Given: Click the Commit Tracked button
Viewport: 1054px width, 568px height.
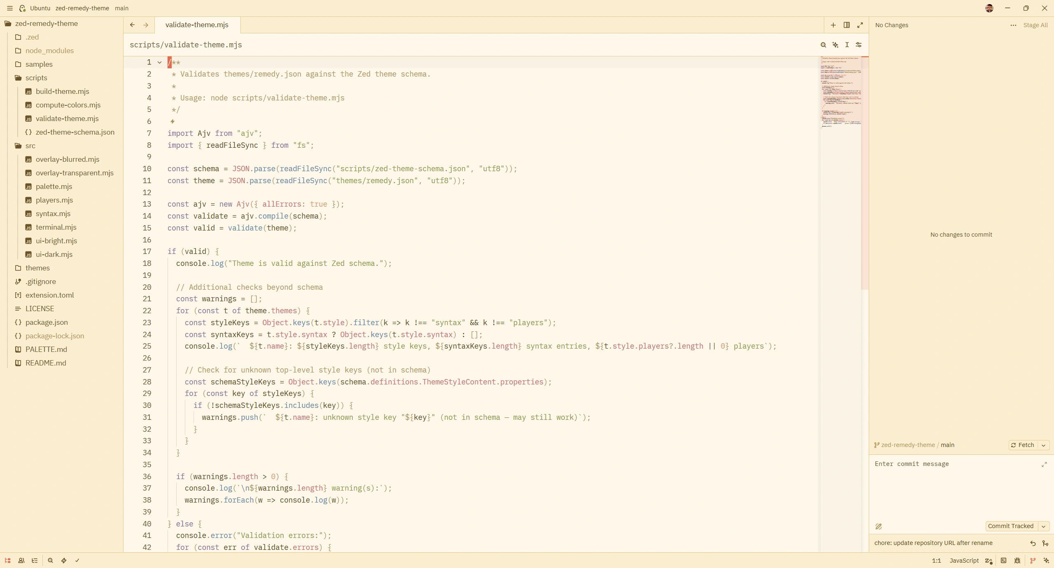Looking at the screenshot, I should pyautogui.click(x=1011, y=526).
